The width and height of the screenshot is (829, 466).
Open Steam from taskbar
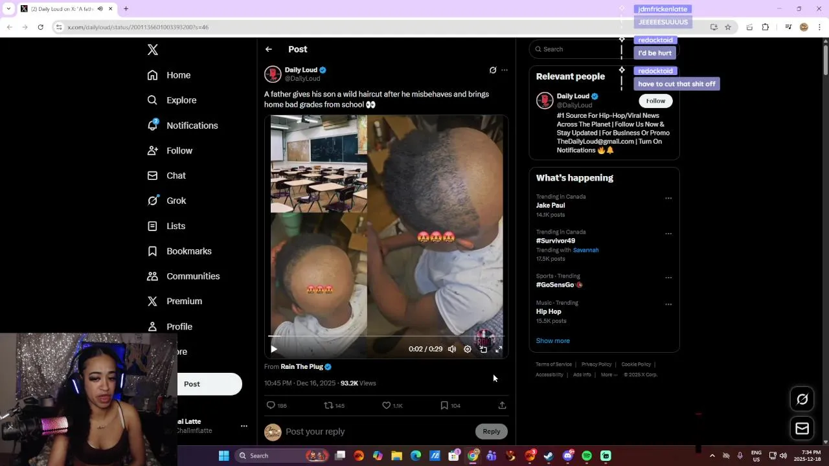(x=549, y=456)
